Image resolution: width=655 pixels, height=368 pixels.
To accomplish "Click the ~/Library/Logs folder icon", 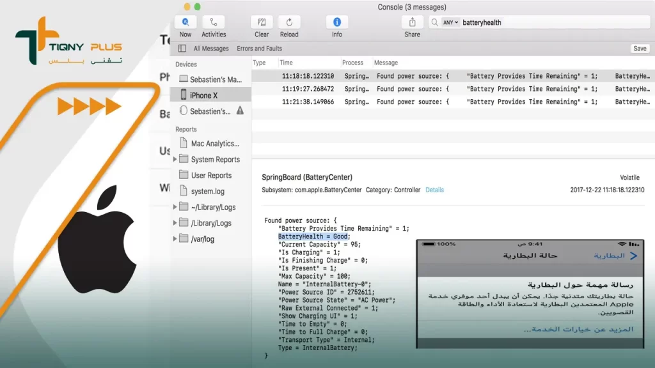I will 184,206.
